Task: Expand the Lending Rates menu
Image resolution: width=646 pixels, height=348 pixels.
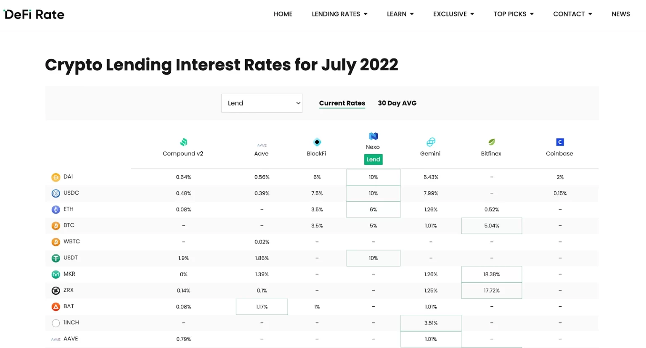Action: click(339, 14)
